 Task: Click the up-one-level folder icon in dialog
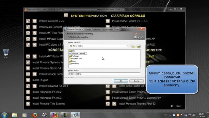pos(133,47)
